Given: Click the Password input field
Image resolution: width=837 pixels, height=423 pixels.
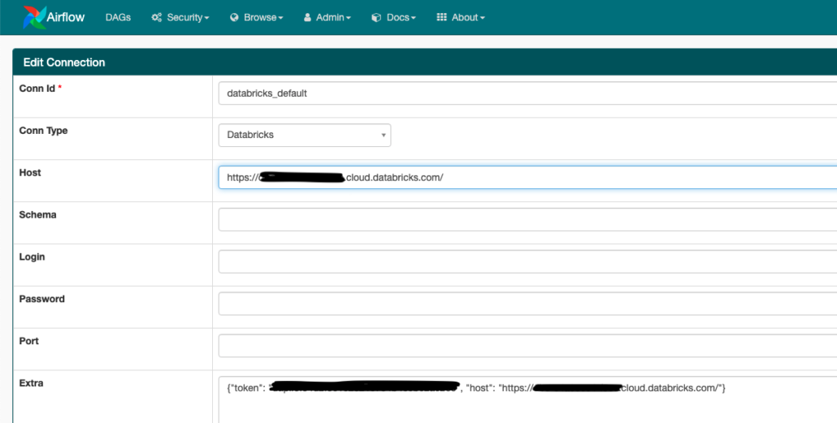Looking at the screenshot, I should 528,304.
